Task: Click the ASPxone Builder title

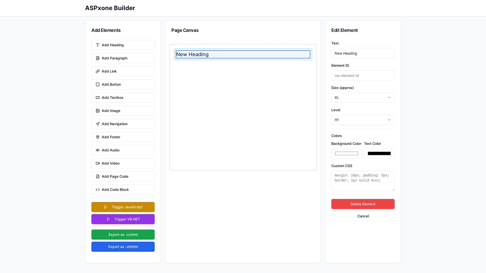Action: (110, 8)
